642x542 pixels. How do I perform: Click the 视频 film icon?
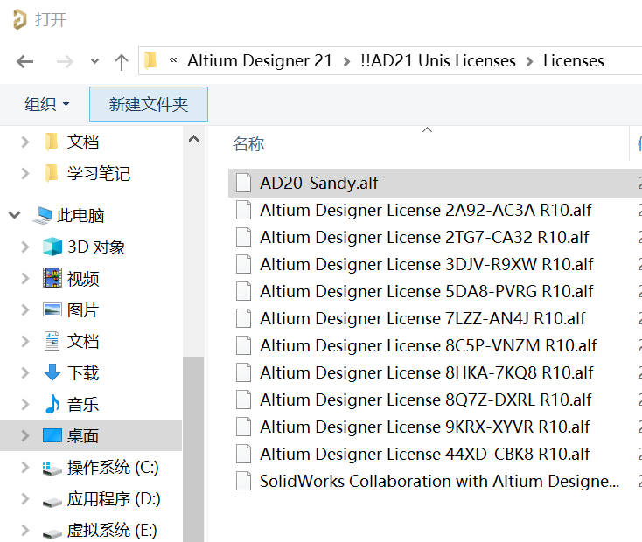tap(52, 278)
